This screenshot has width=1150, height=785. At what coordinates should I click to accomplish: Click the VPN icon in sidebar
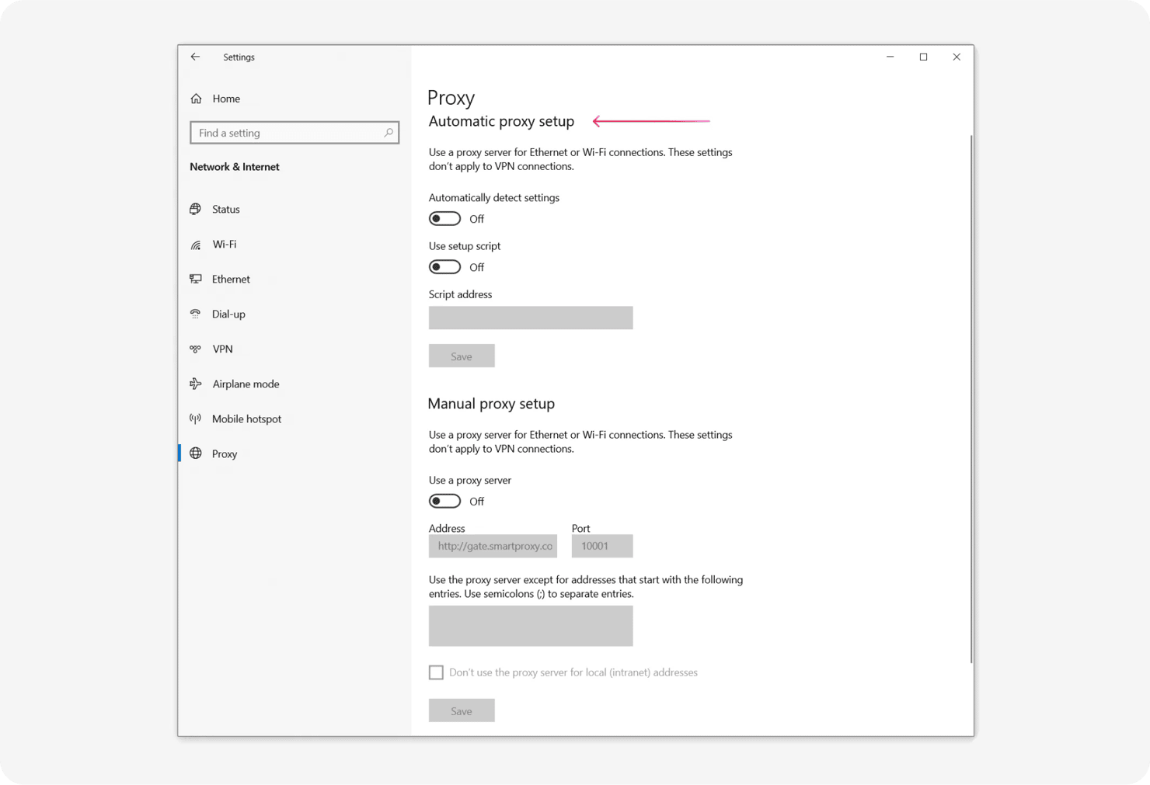point(196,349)
